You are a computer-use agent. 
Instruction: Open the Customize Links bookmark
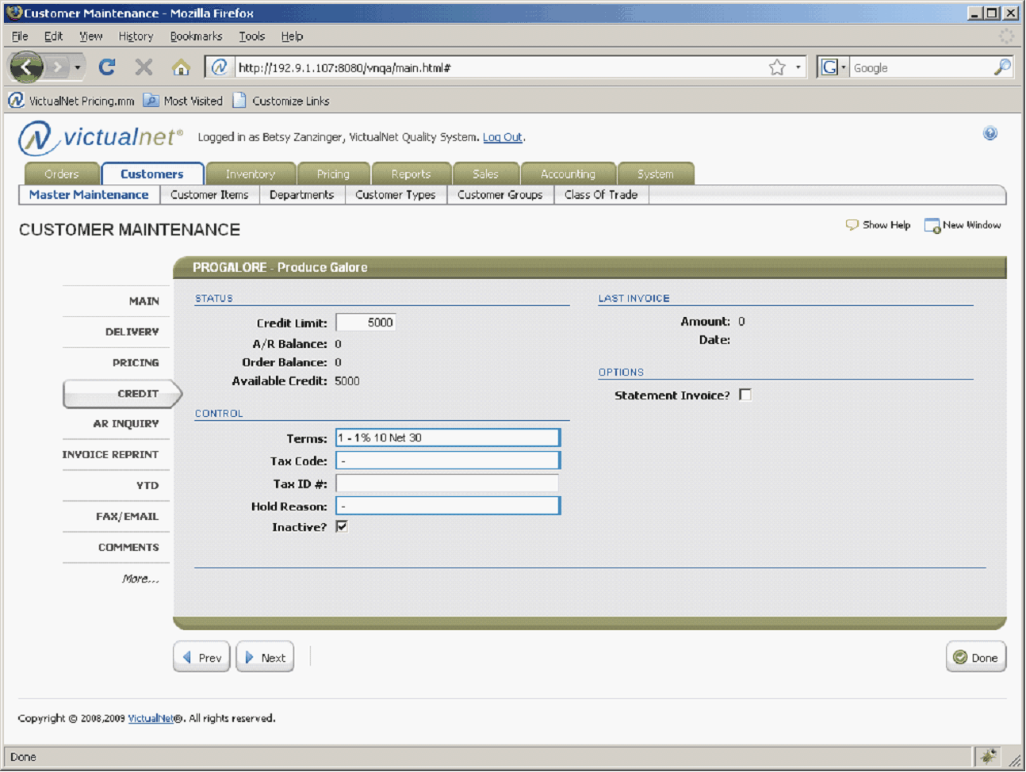(281, 101)
